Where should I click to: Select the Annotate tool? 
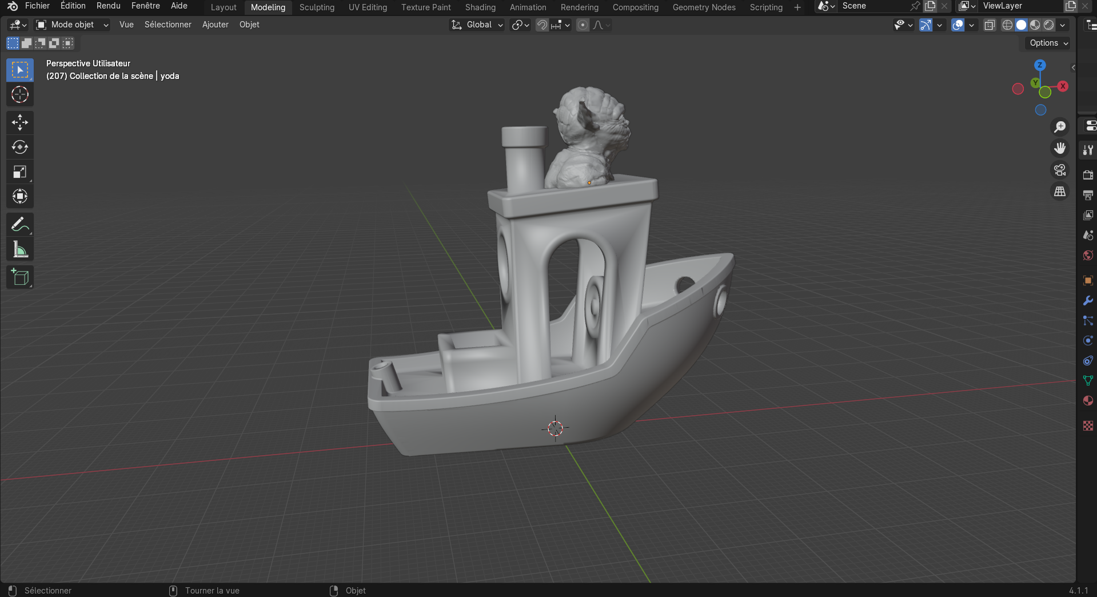[x=19, y=224]
